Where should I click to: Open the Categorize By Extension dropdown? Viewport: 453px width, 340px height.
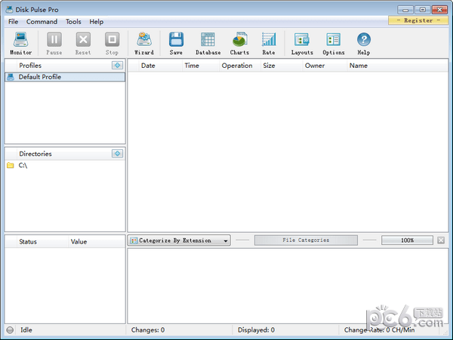179,240
